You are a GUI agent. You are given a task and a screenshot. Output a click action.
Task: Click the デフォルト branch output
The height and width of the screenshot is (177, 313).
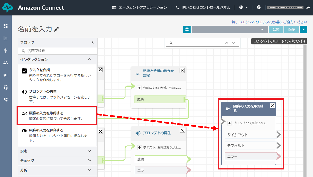251,145
